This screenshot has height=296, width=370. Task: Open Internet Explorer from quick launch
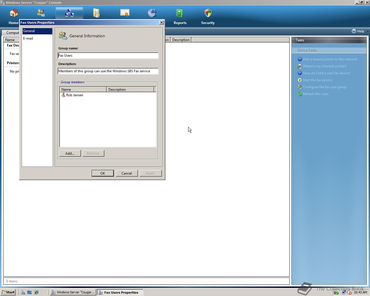pos(36,292)
